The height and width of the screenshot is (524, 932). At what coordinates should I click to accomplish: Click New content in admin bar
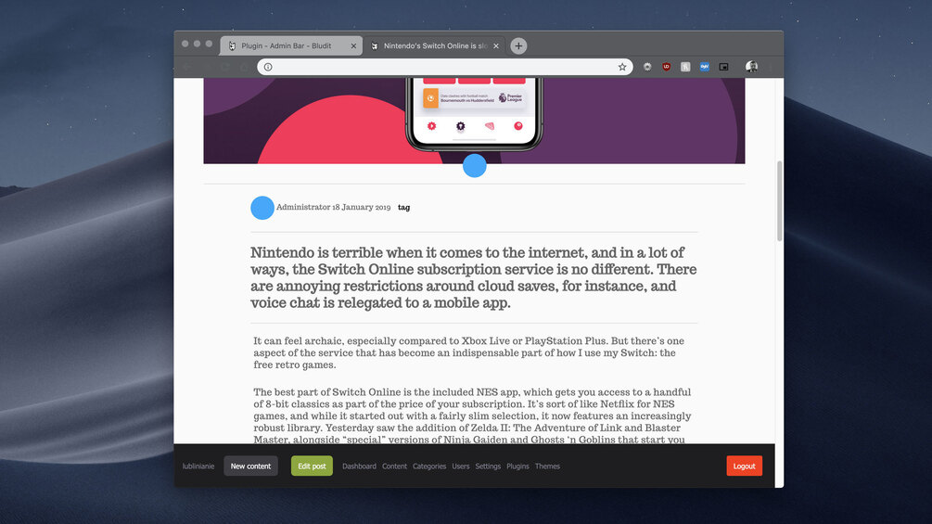click(x=250, y=466)
